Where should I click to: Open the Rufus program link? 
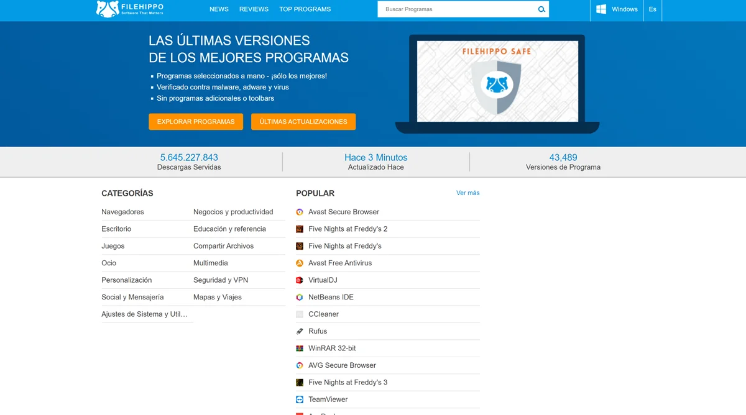click(318, 332)
